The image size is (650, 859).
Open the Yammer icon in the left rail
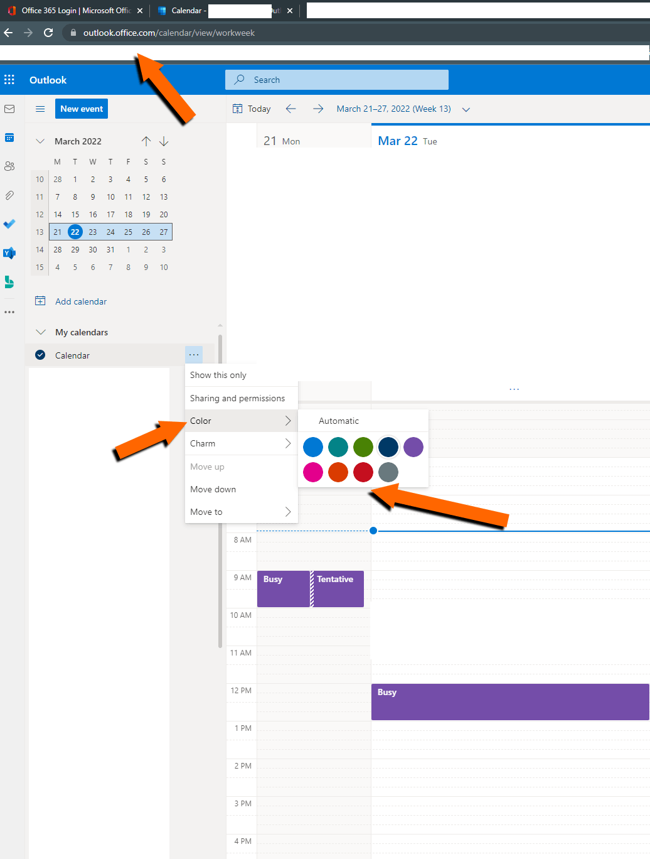(9, 253)
